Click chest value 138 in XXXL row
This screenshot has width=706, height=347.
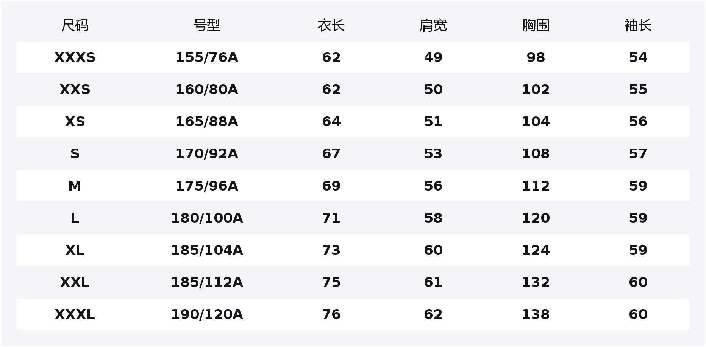tap(536, 314)
